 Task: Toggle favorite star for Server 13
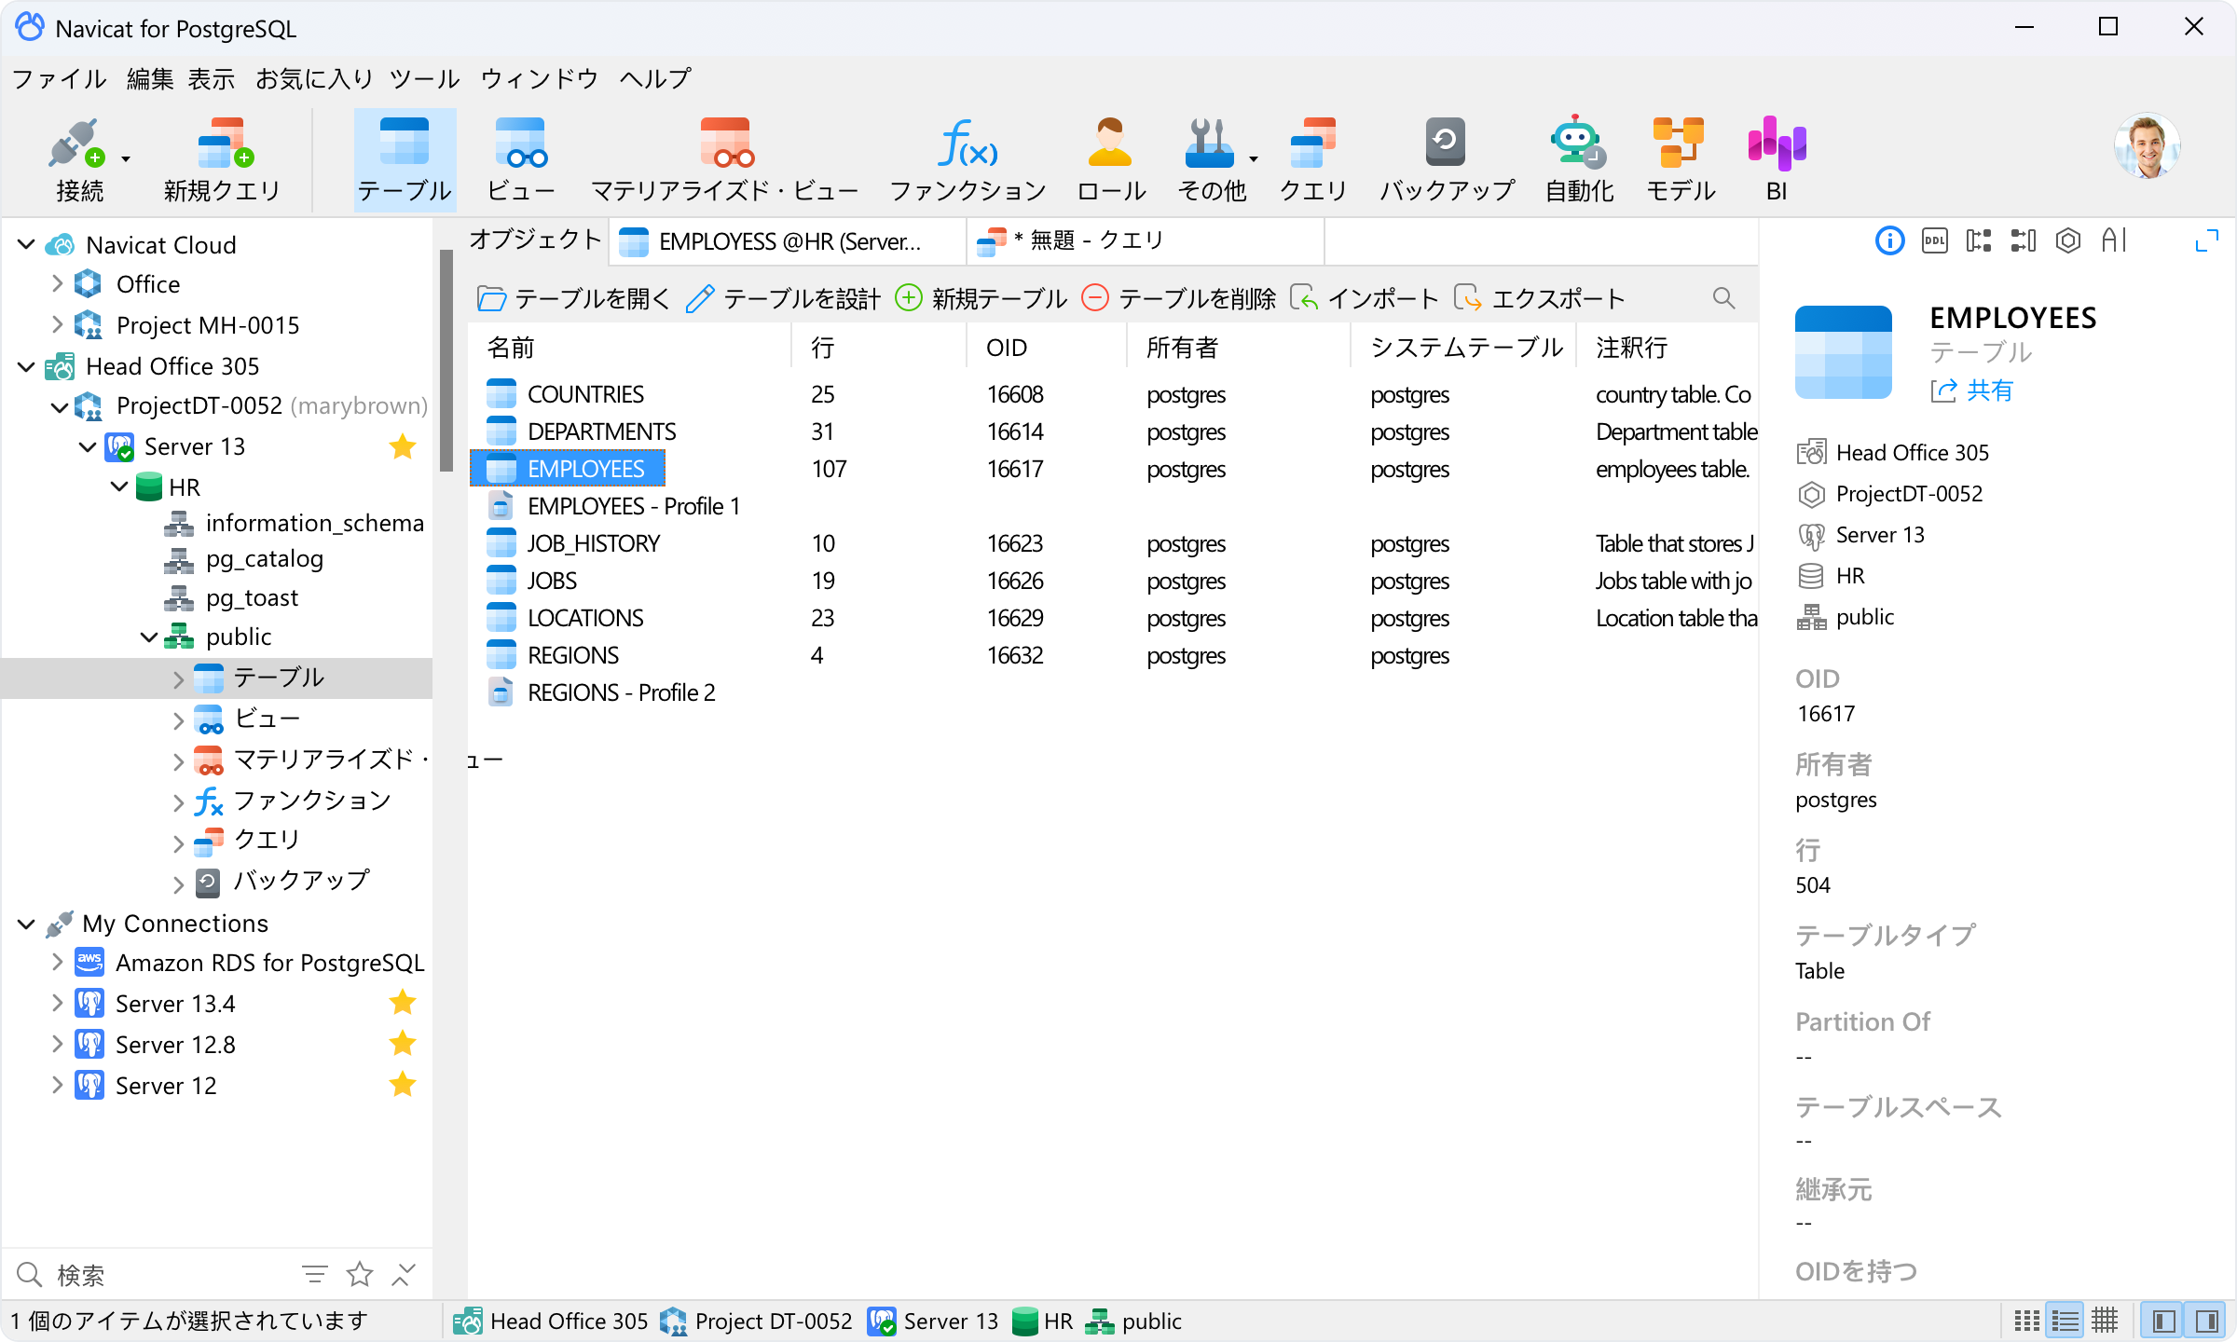[x=403, y=446]
